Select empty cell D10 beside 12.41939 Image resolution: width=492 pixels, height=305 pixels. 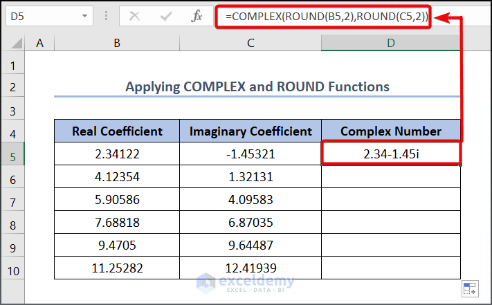(x=391, y=268)
